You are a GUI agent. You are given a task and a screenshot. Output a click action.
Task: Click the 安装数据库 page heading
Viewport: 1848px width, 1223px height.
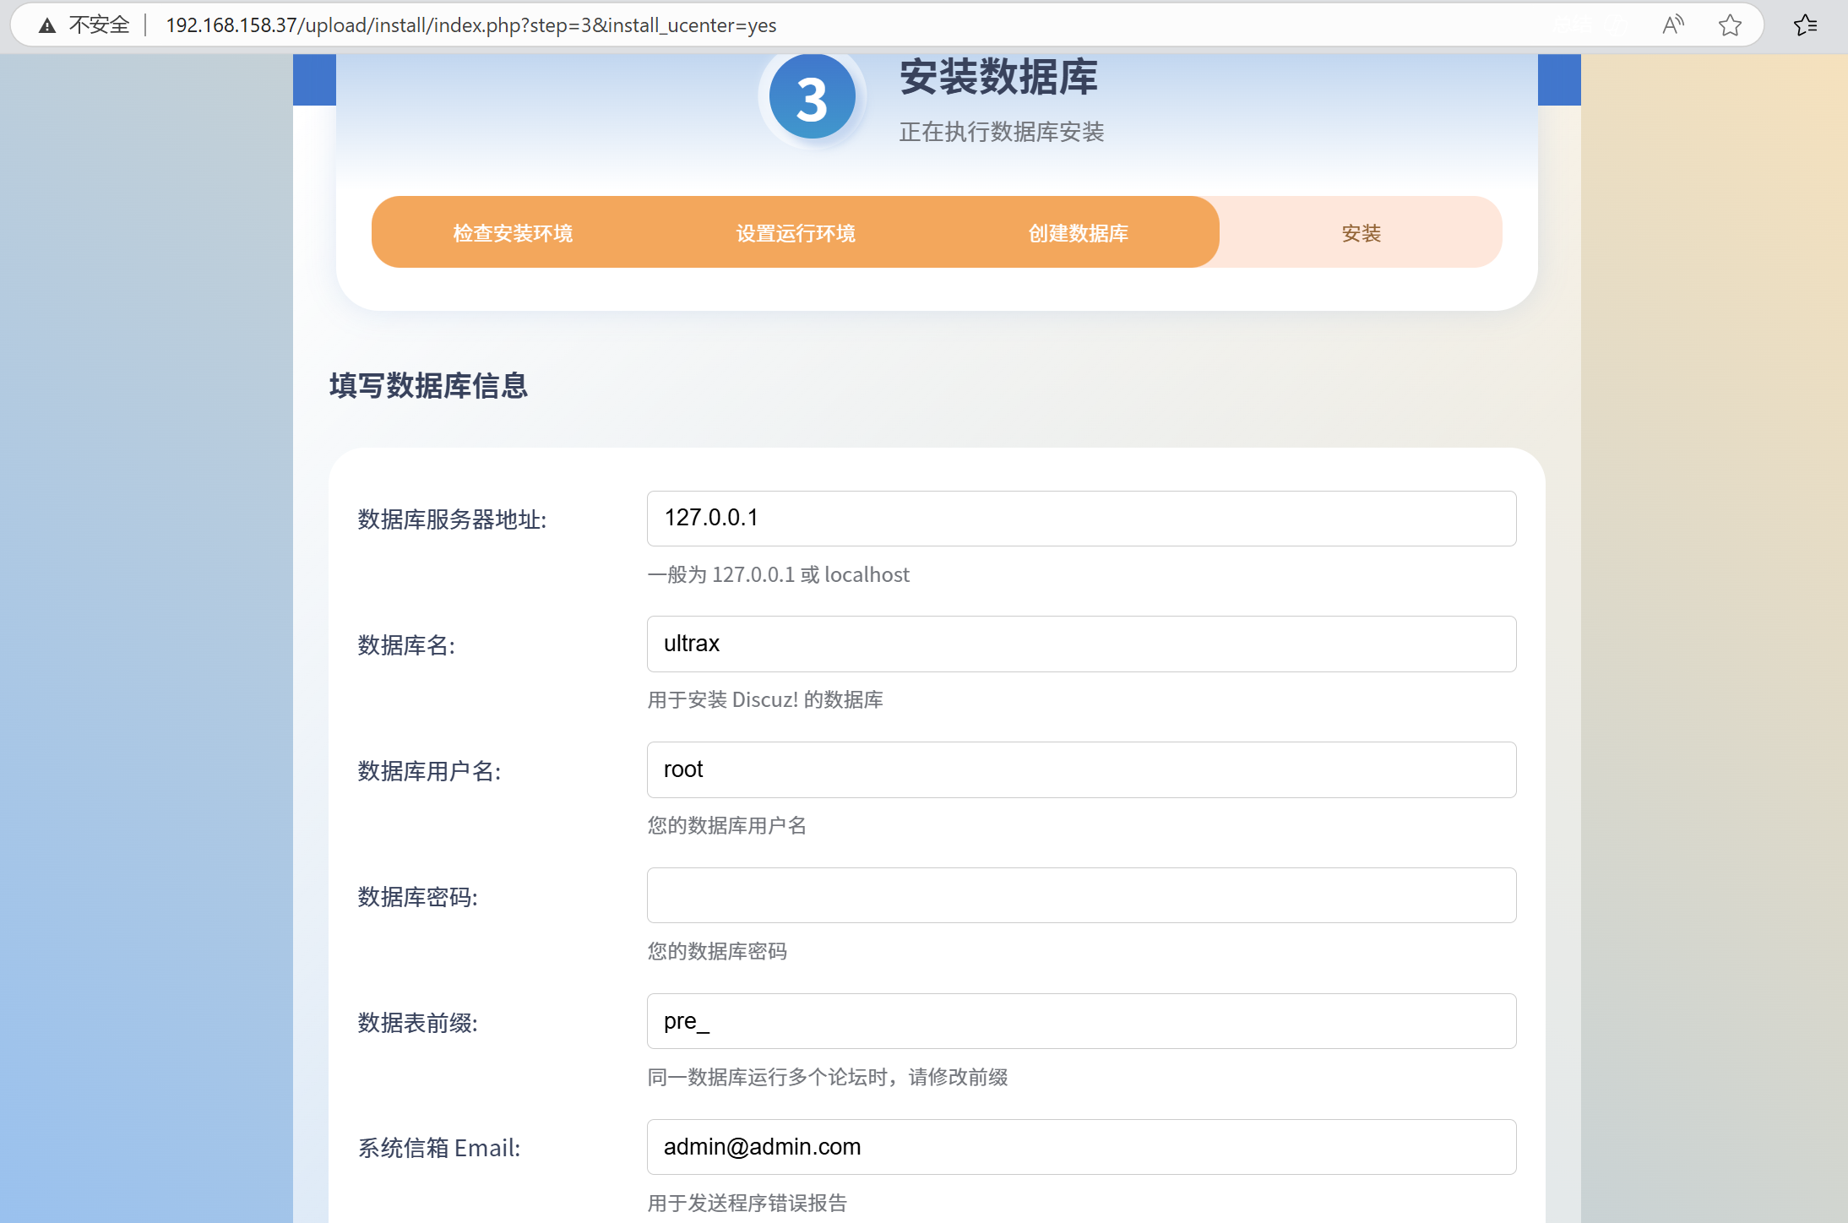pyautogui.click(x=998, y=78)
